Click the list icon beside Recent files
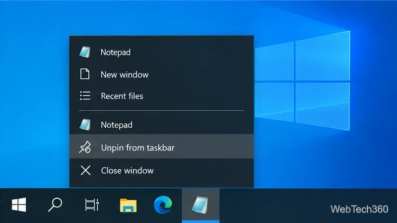Screen dimensions: 397x223 [x=85, y=96]
